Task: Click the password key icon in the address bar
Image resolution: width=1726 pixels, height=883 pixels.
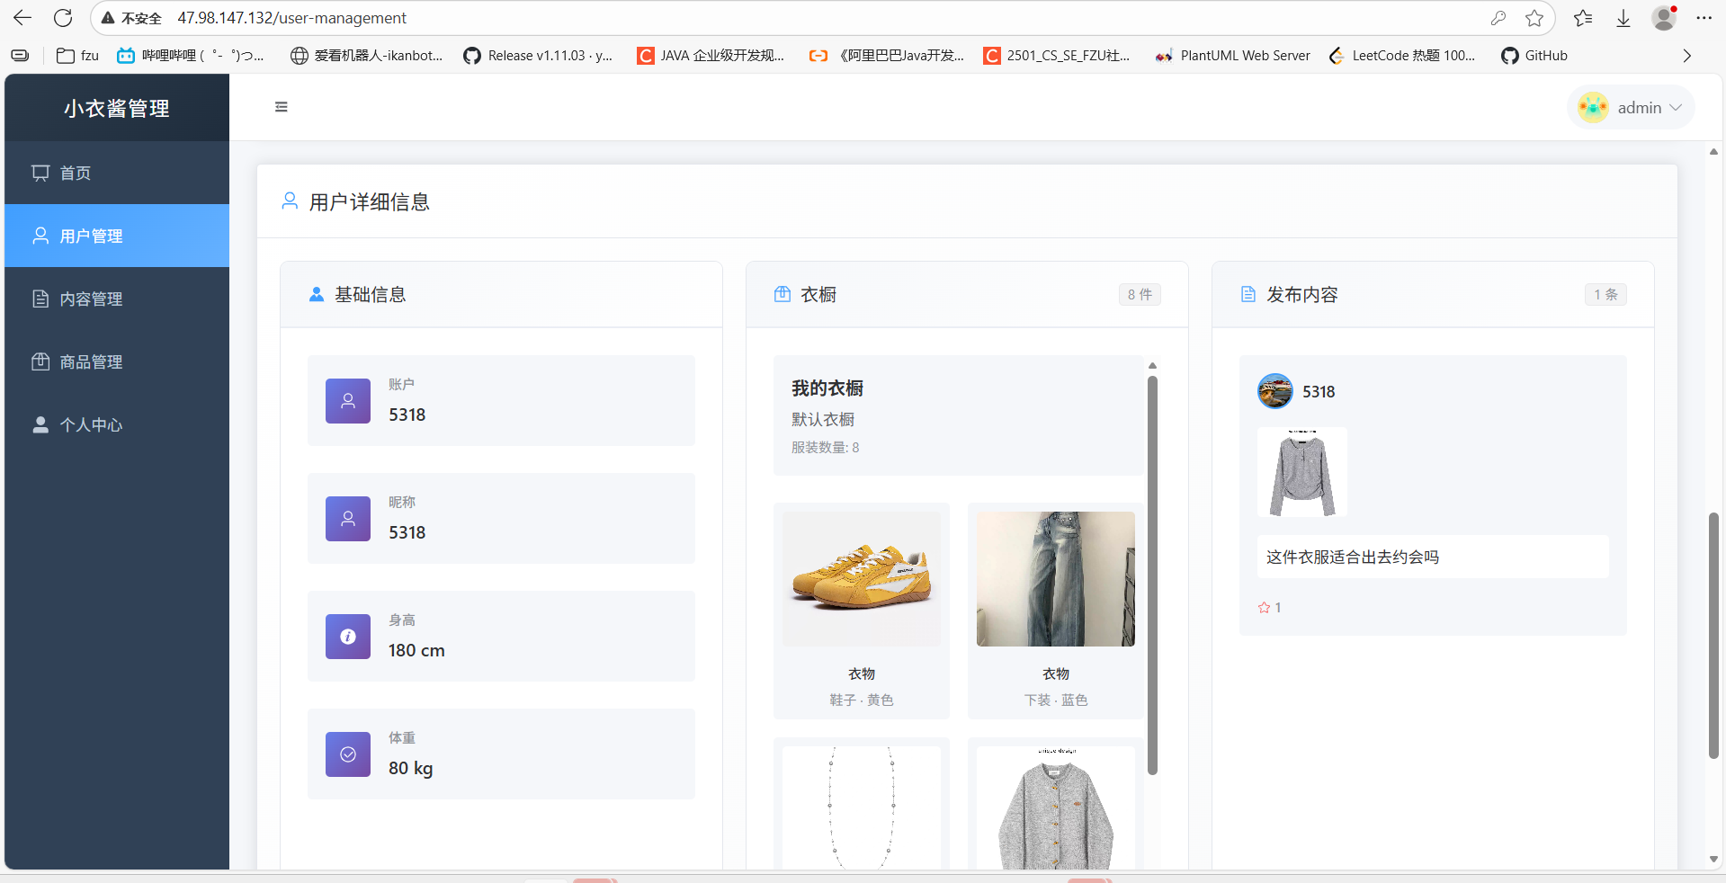Action: click(1498, 18)
